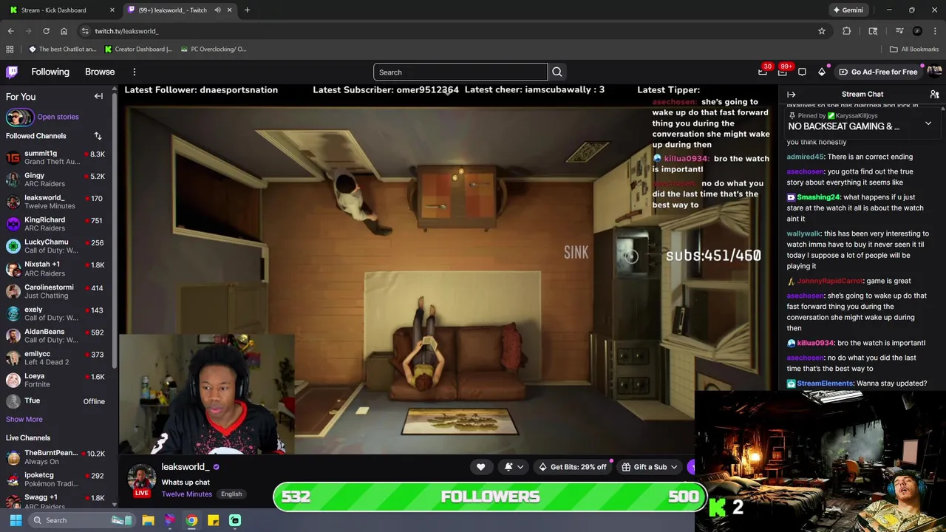Open Sticky Notes from the taskbar
This screenshot has width=946, height=532.
(213, 520)
